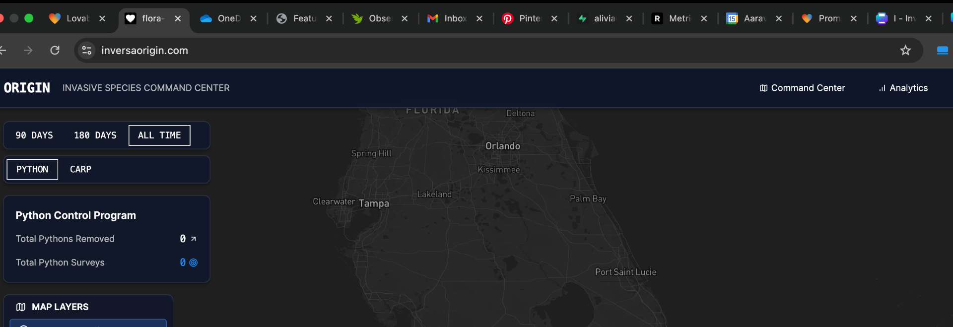
Task: Switch species filter to CARP
Action: [80, 169]
